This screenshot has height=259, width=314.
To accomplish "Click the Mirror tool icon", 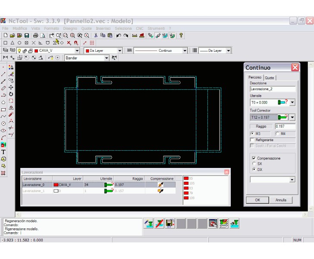I will (x=11, y=108).
